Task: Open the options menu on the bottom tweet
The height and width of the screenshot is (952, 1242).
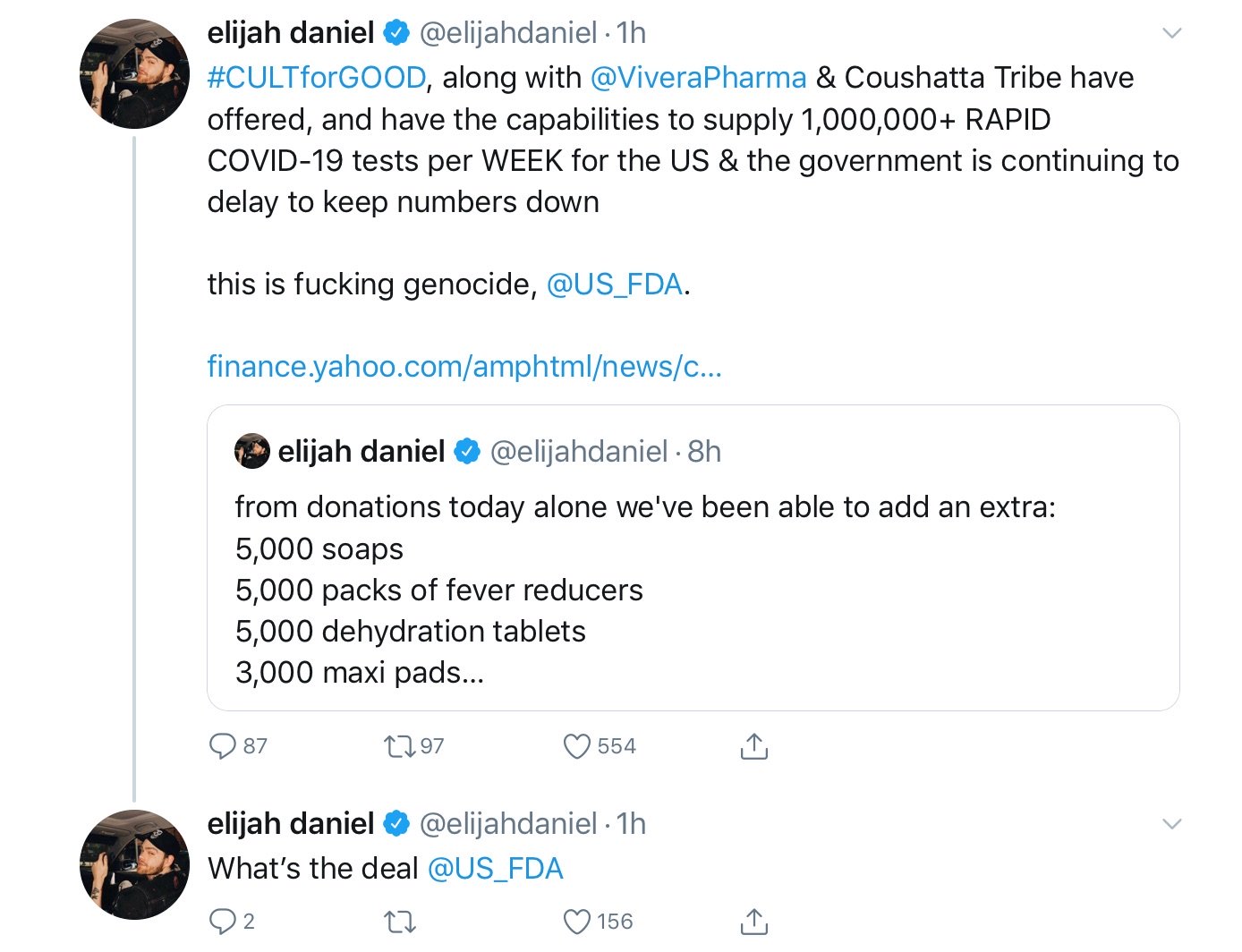Action: click(x=1173, y=823)
